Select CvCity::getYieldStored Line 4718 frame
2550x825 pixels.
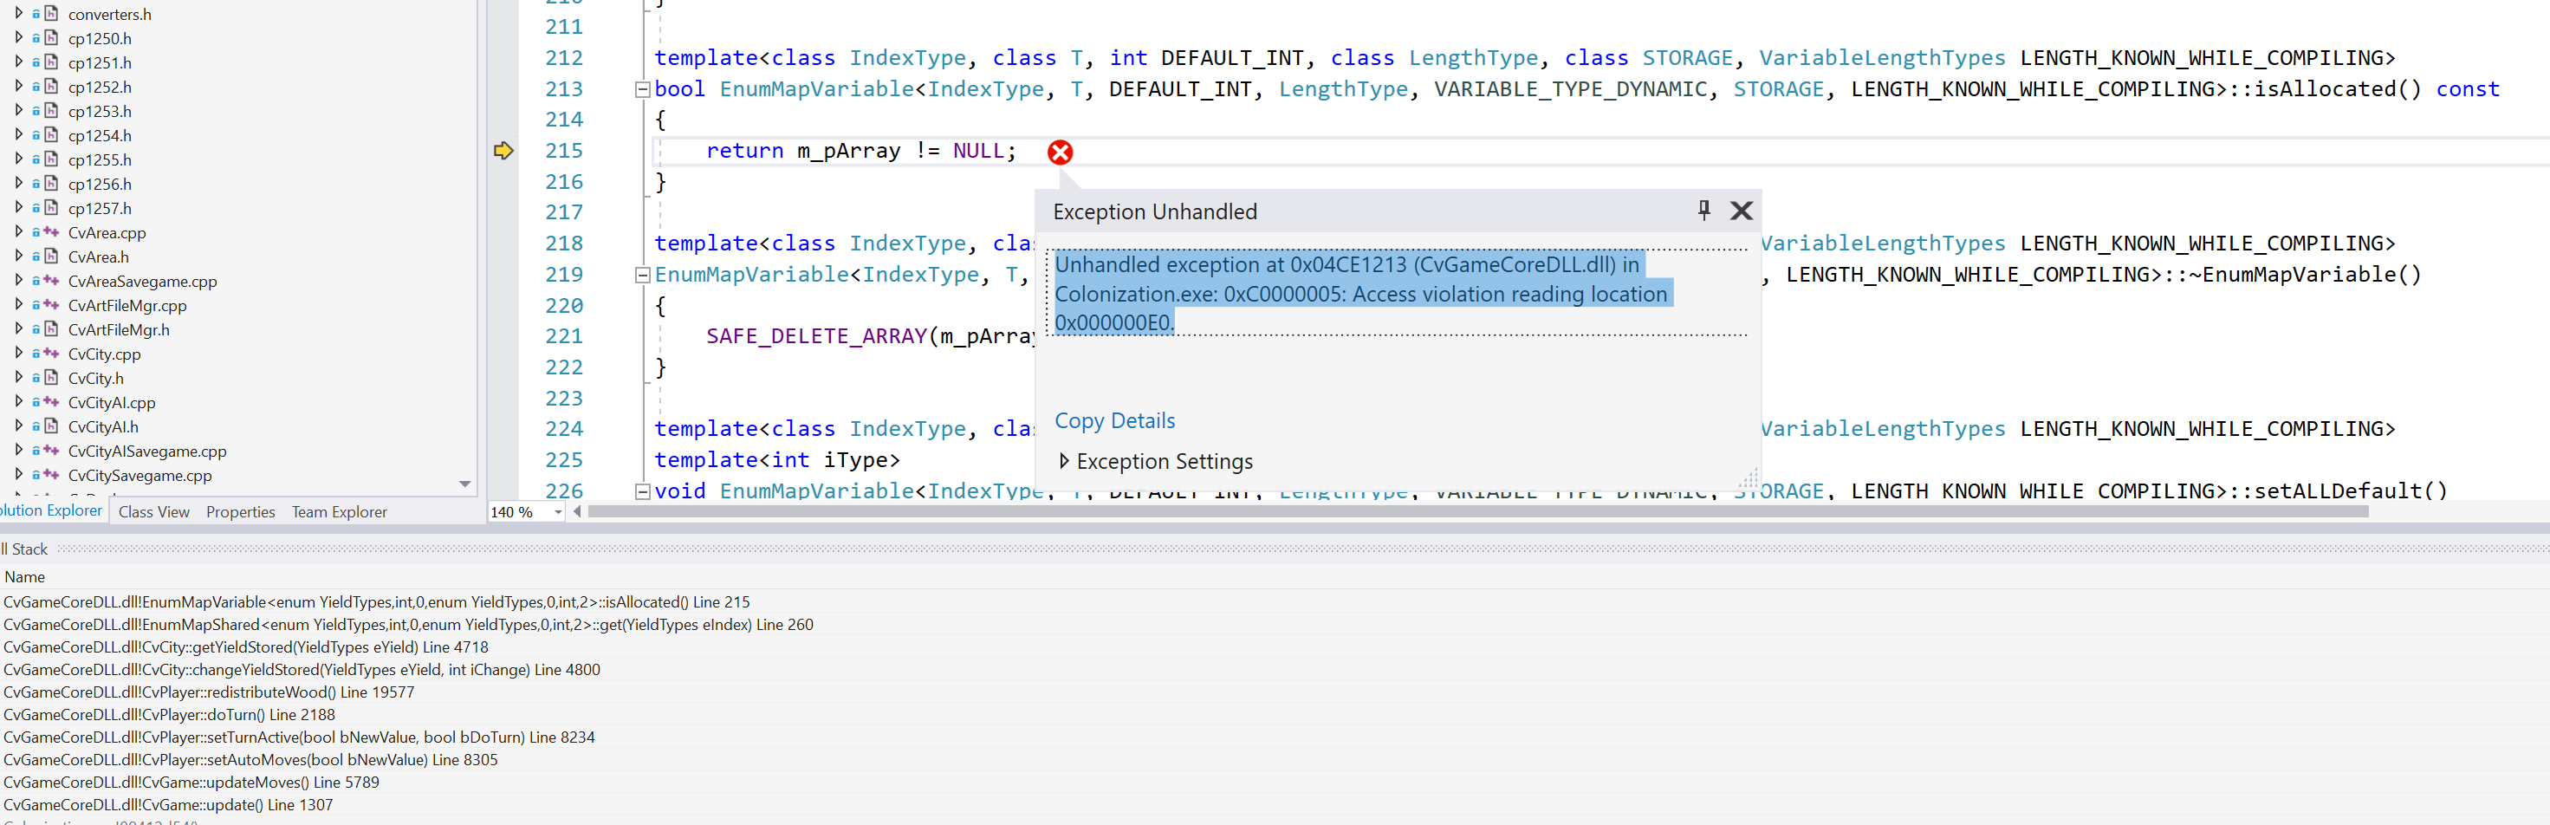point(245,647)
